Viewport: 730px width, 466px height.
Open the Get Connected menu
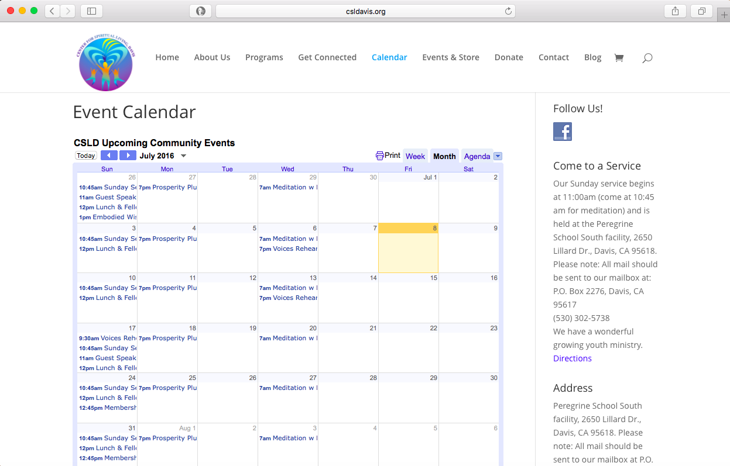pos(327,57)
